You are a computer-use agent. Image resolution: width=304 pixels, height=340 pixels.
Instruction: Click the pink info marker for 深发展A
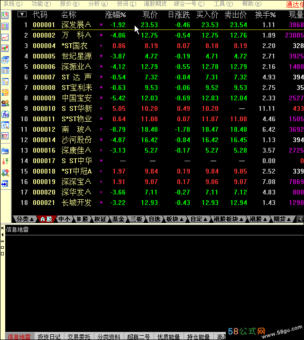point(101,25)
